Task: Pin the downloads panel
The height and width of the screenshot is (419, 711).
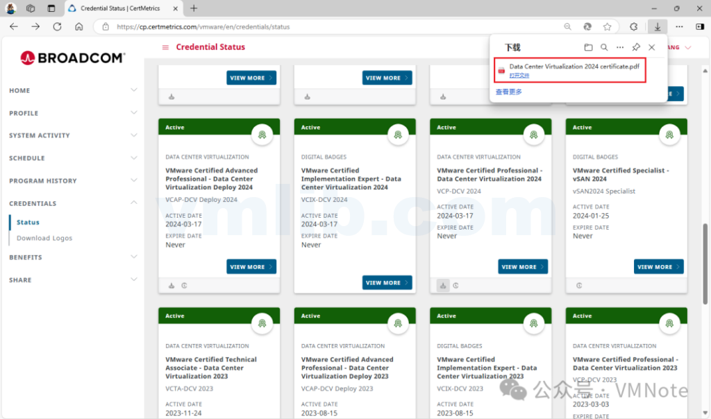Action: (636, 47)
